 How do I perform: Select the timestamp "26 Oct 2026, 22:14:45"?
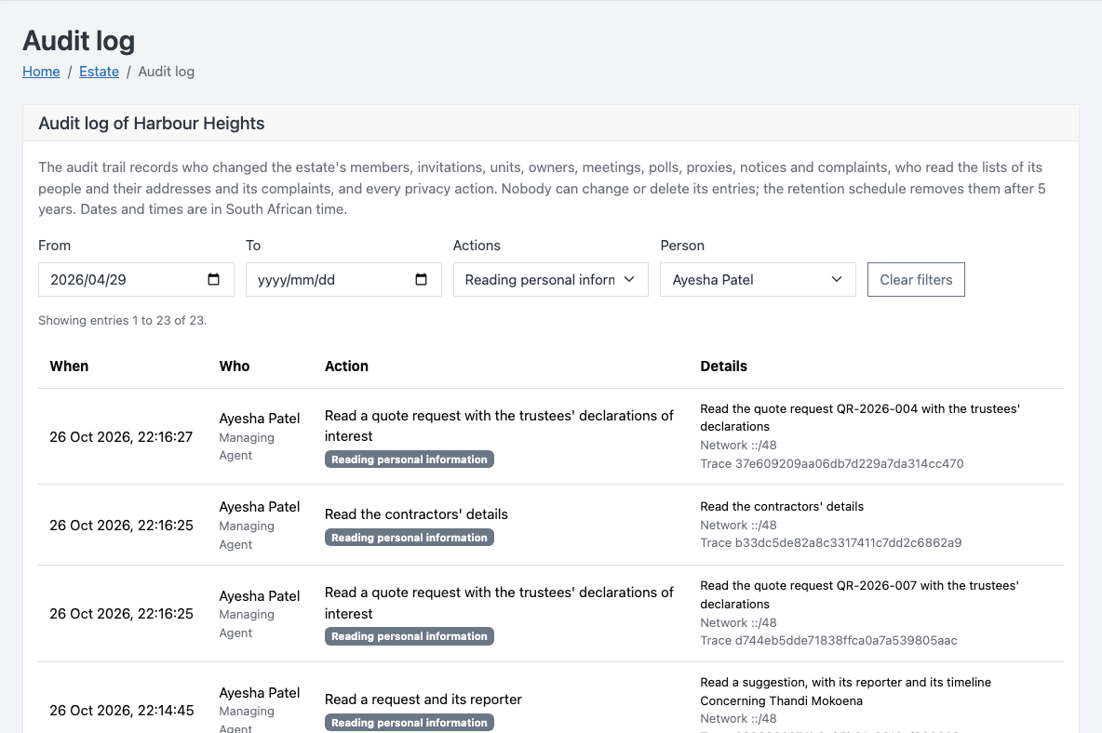[122, 711]
